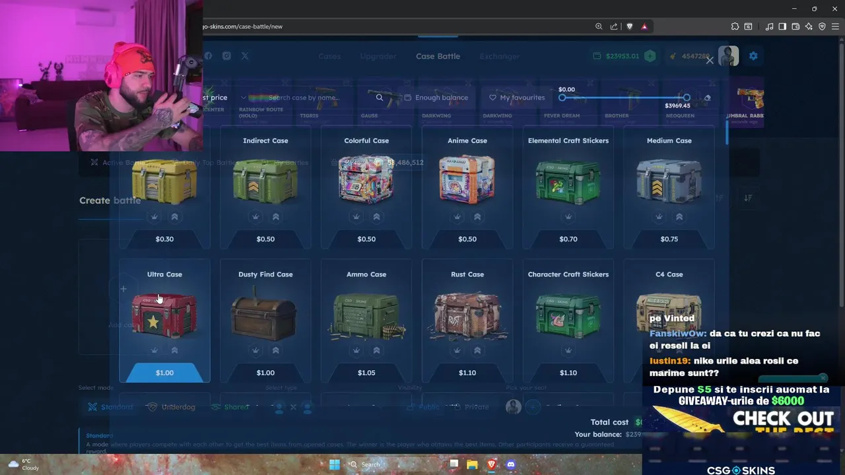Switch to the Active Battles tab
This screenshot has width=845, height=475.
[119, 162]
